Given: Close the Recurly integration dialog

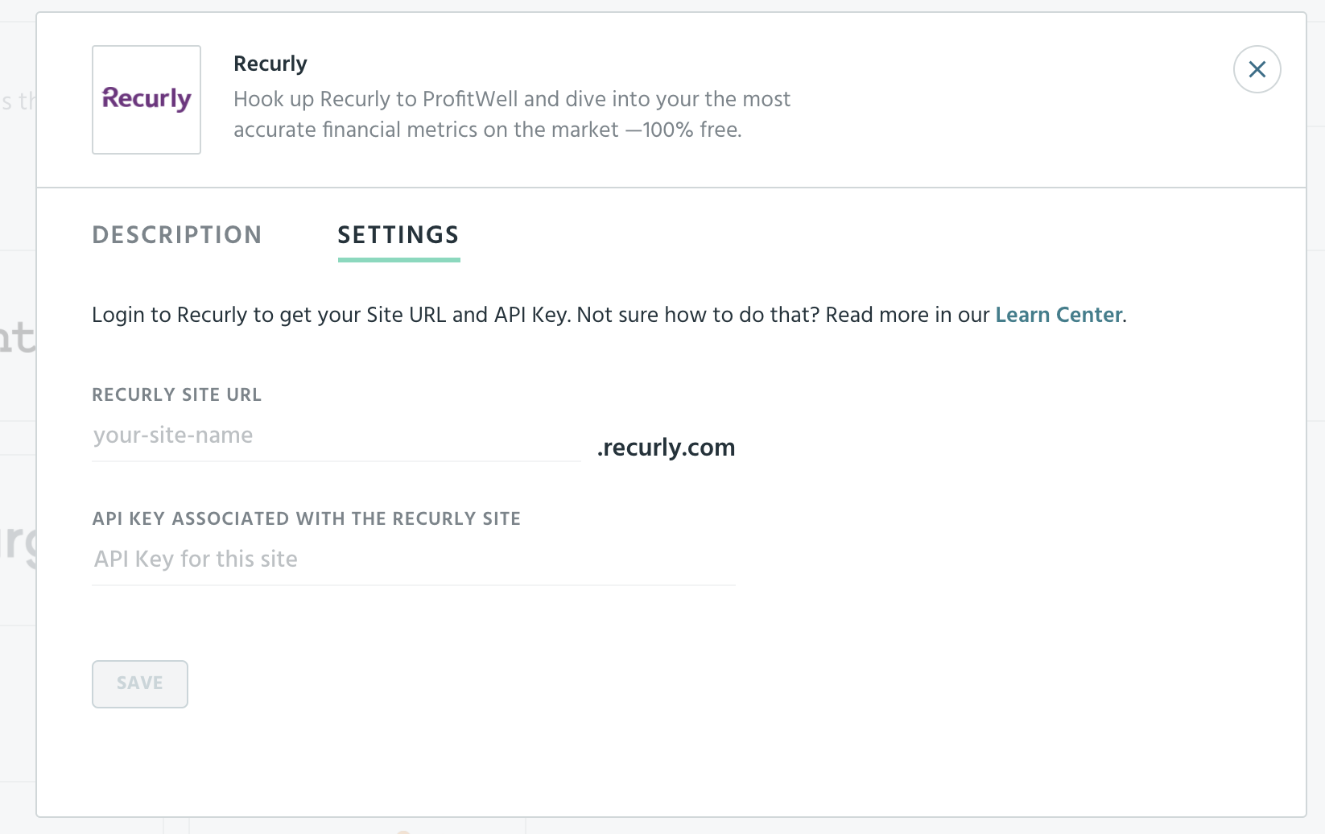Looking at the screenshot, I should [1257, 69].
